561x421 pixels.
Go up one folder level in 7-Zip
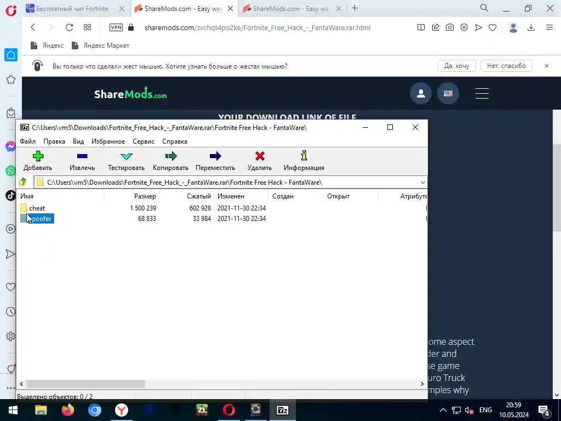(23, 182)
